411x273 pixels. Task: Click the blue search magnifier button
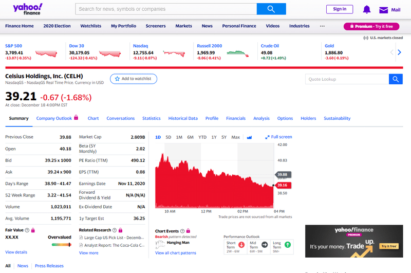coord(271,9)
